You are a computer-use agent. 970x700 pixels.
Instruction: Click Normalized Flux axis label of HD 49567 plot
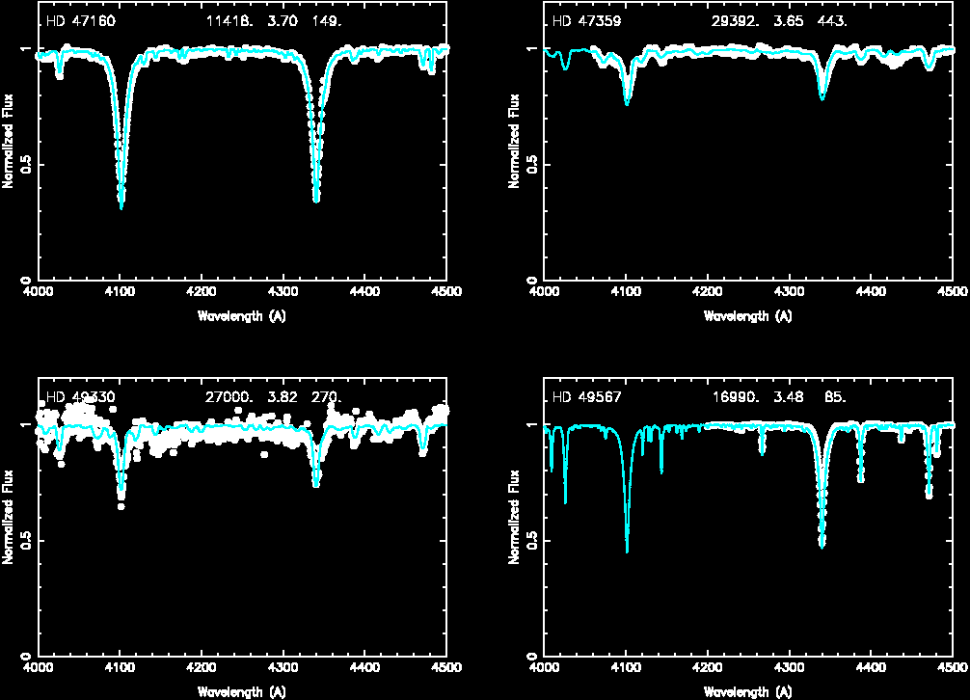(515, 524)
